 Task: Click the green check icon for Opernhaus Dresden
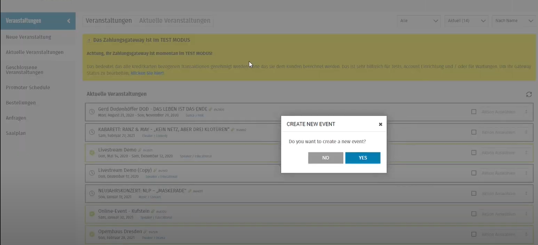click(92, 234)
